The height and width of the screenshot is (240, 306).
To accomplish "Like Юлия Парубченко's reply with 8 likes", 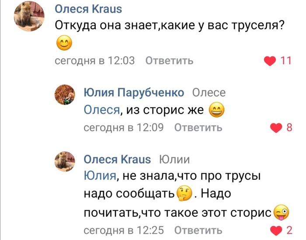I will 276,127.
